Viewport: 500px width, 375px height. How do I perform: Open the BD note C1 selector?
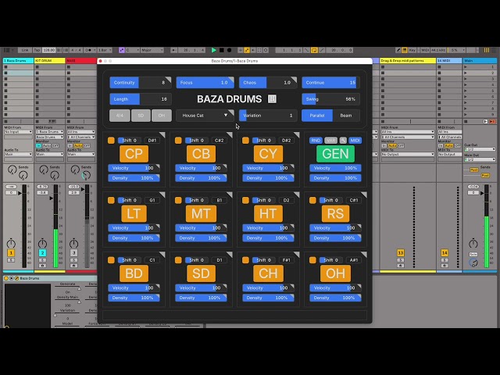coord(152,260)
